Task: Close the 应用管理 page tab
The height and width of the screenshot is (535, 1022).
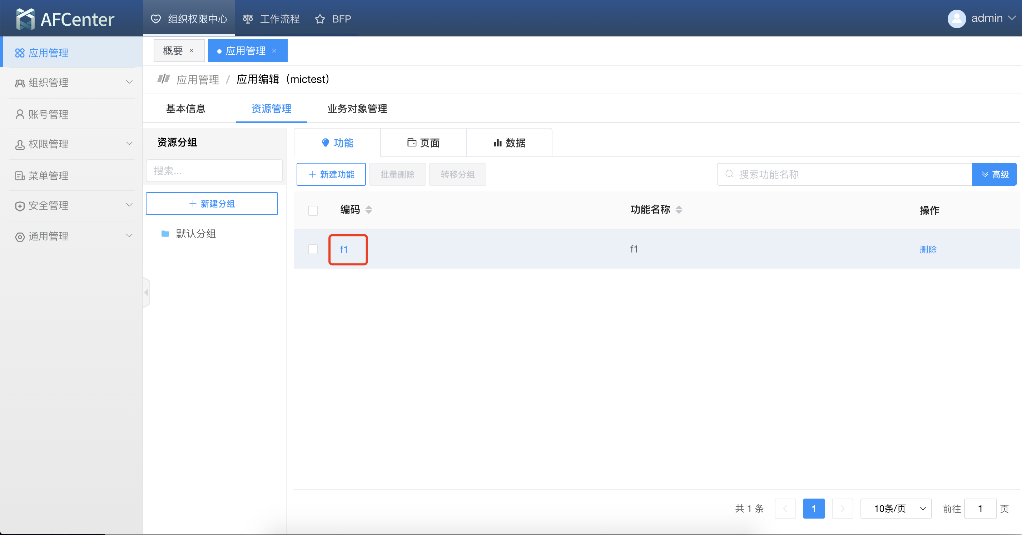Action: 274,51
